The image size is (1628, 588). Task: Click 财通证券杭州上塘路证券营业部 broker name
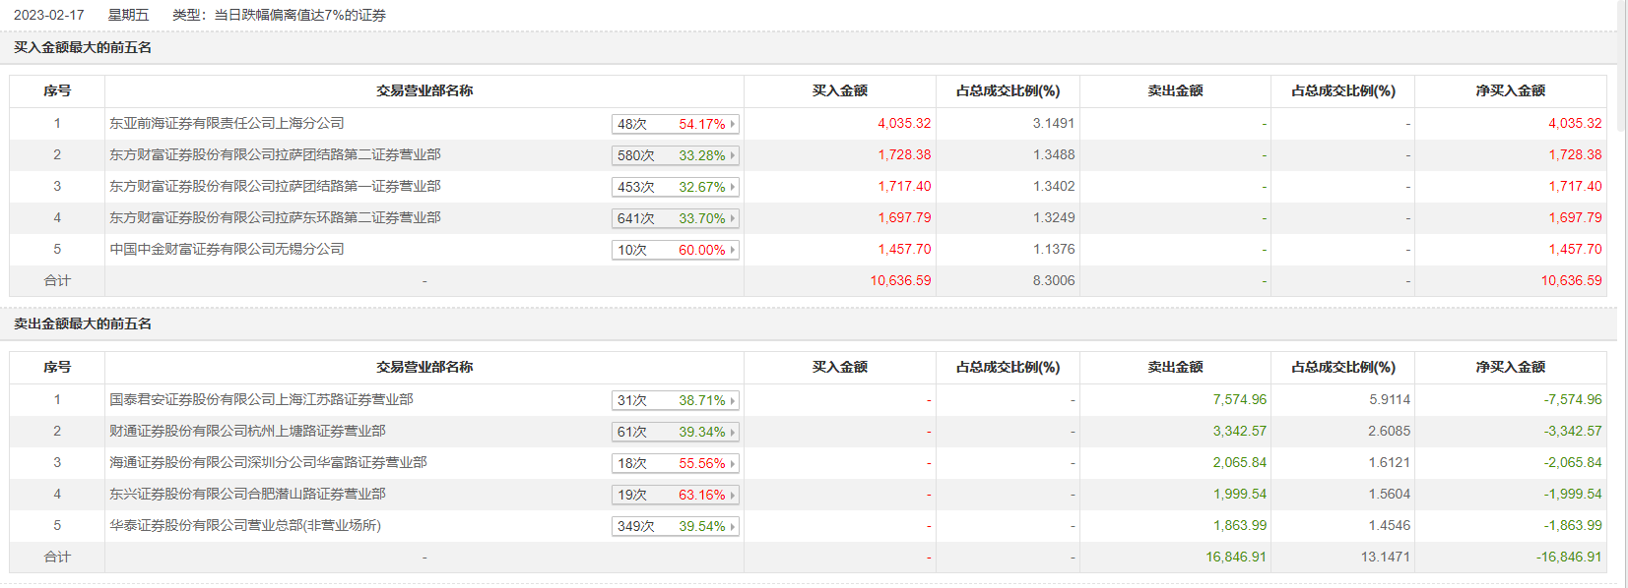[x=247, y=432]
